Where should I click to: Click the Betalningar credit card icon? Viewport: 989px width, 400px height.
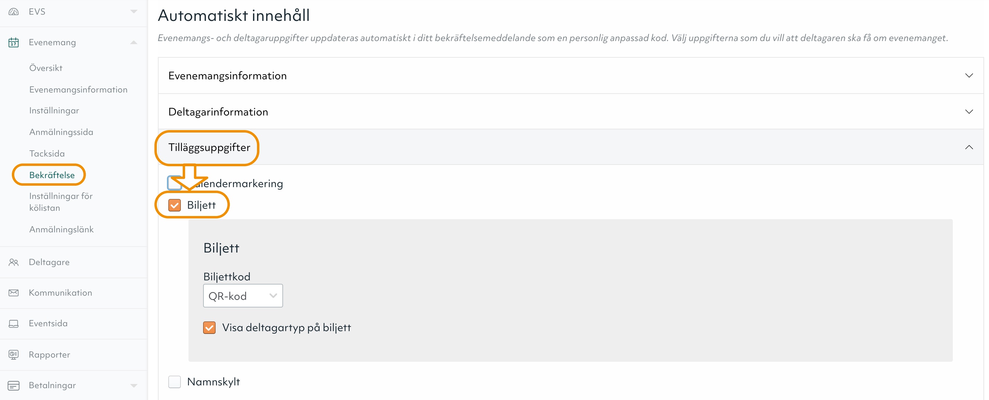click(x=14, y=385)
